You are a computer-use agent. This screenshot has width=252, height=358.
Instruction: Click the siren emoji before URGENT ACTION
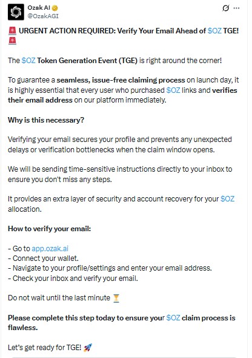click(x=12, y=31)
